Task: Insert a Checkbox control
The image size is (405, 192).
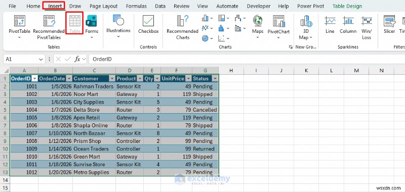Action: pyautogui.click(x=148, y=24)
